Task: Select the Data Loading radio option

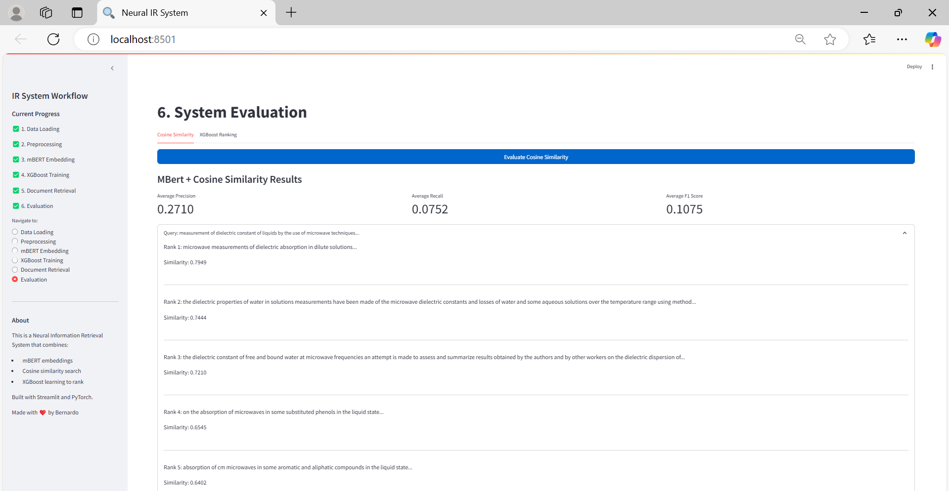Action: [15, 232]
